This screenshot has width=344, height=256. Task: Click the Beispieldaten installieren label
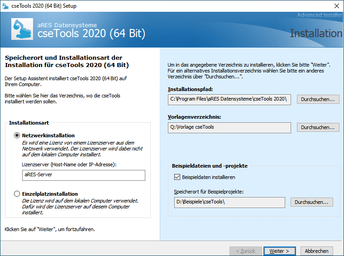pyautogui.click(x=208, y=177)
